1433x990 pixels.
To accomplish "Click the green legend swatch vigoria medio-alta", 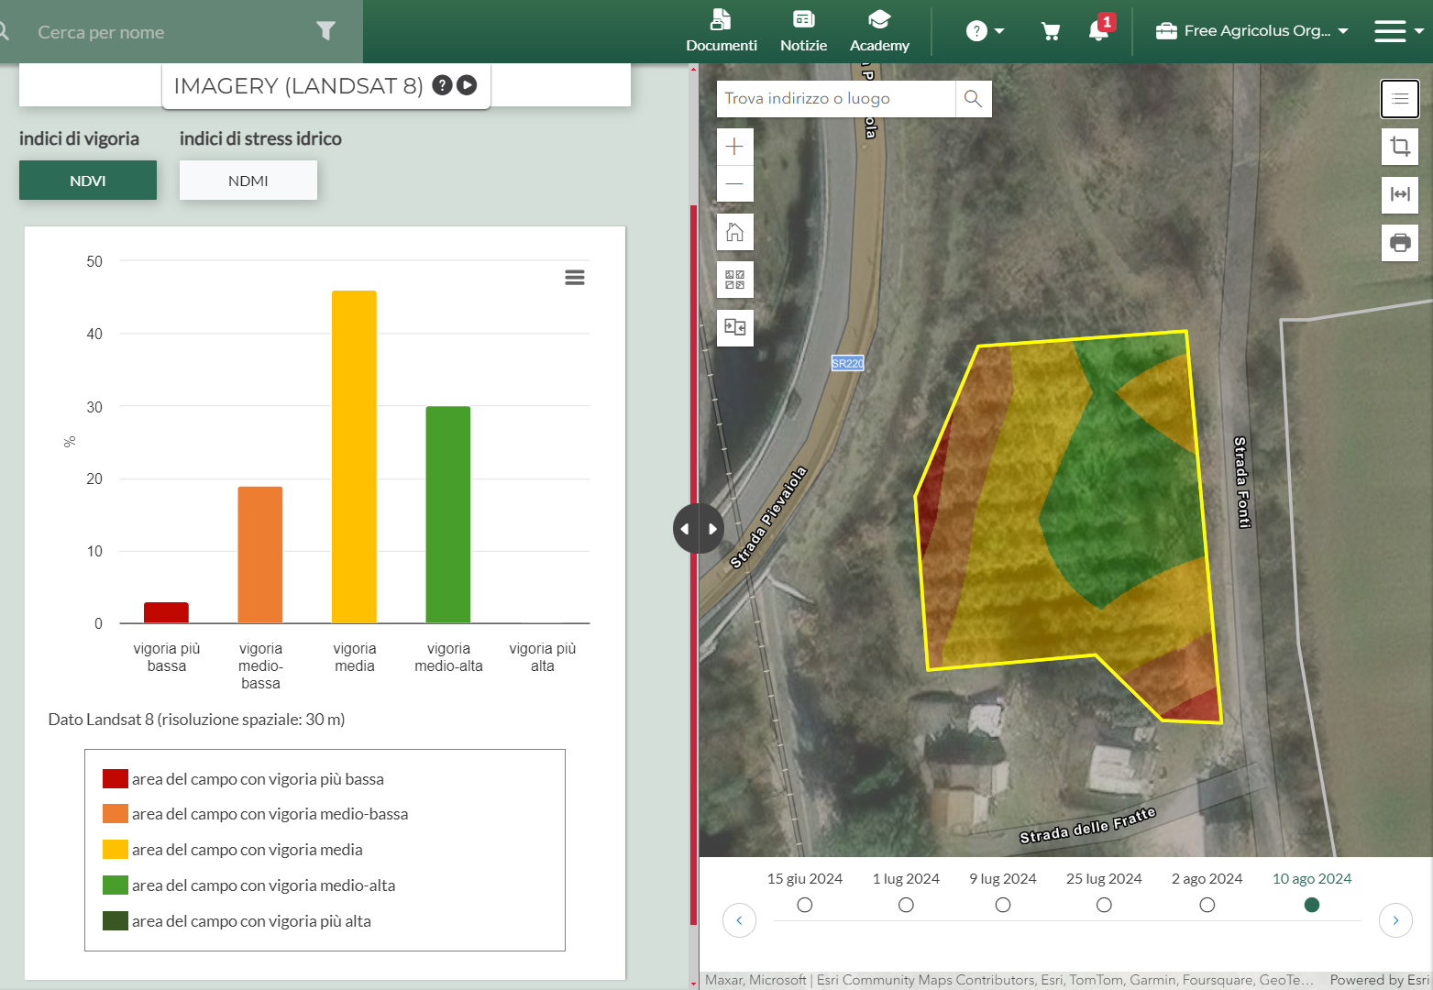I will pyautogui.click(x=116, y=885).
